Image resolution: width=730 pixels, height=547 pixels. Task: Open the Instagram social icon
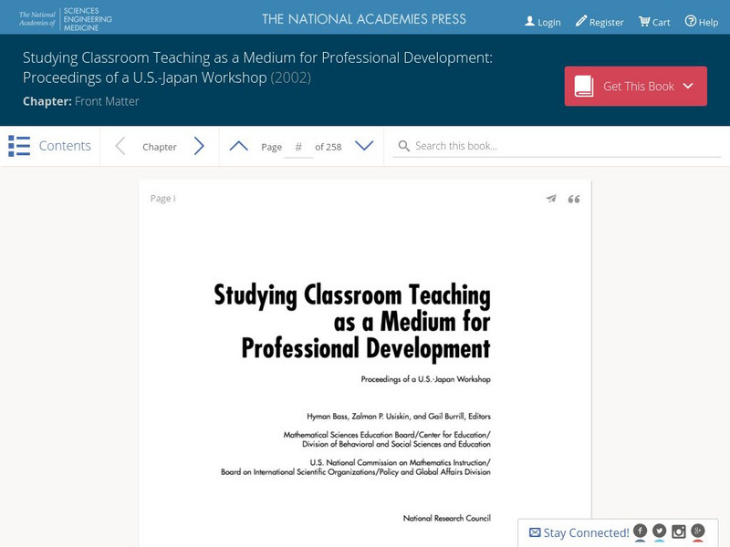[678, 531]
